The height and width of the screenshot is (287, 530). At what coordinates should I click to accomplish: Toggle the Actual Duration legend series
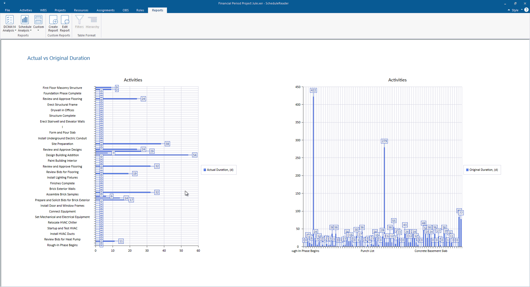[219, 170]
